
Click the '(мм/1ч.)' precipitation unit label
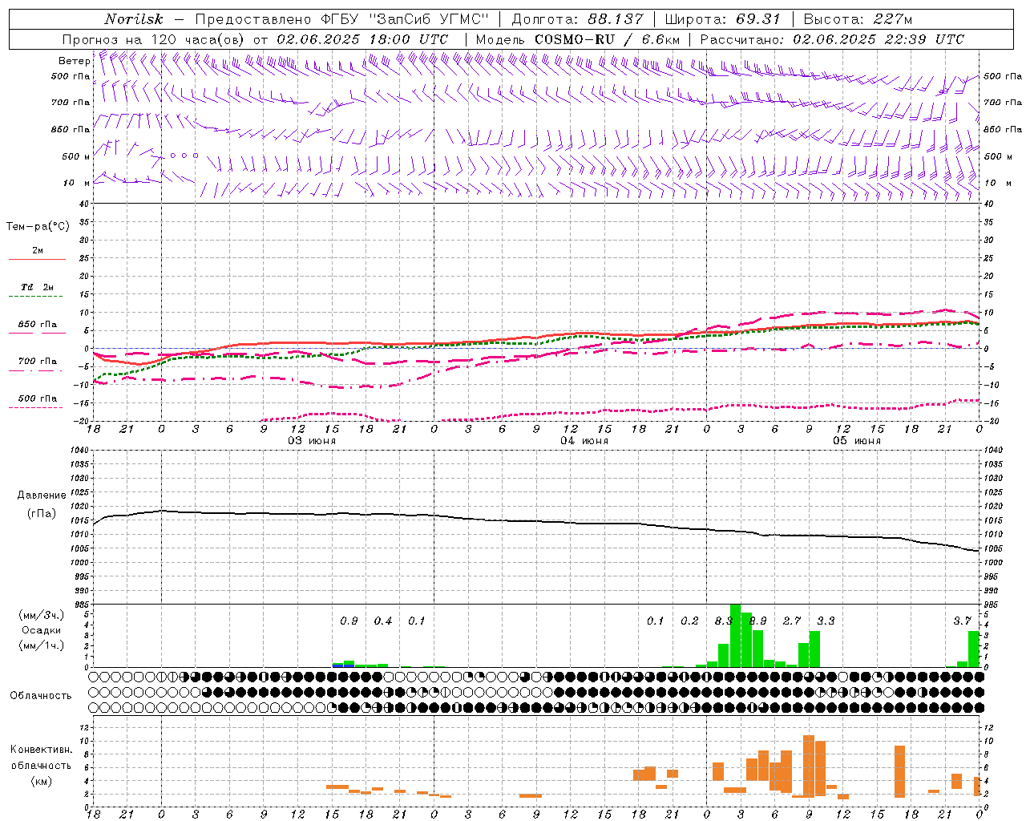point(41,645)
